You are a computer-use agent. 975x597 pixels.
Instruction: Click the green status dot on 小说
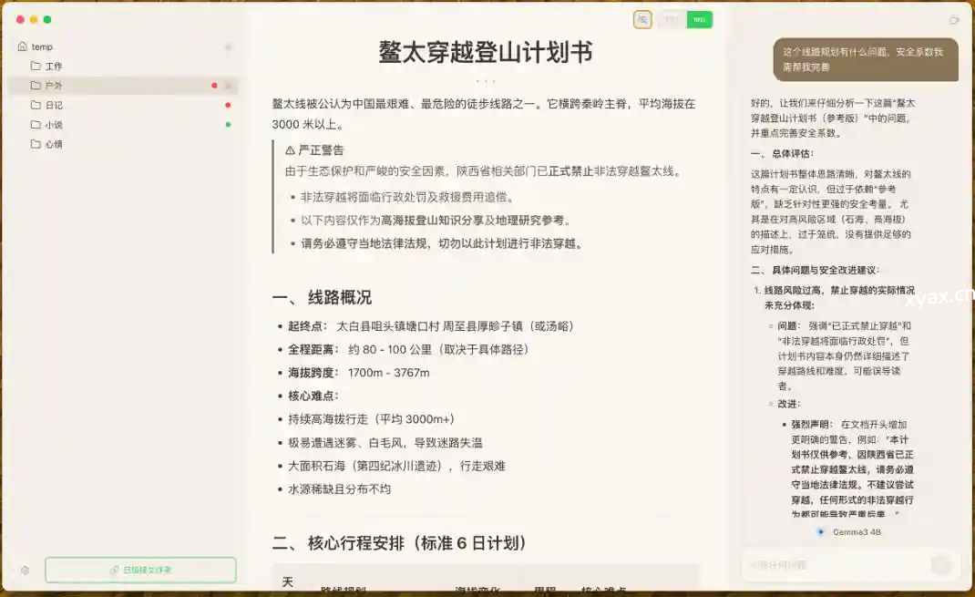click(228, 125)
